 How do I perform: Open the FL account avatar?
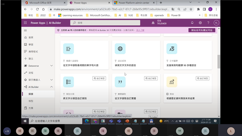[216, 23]
